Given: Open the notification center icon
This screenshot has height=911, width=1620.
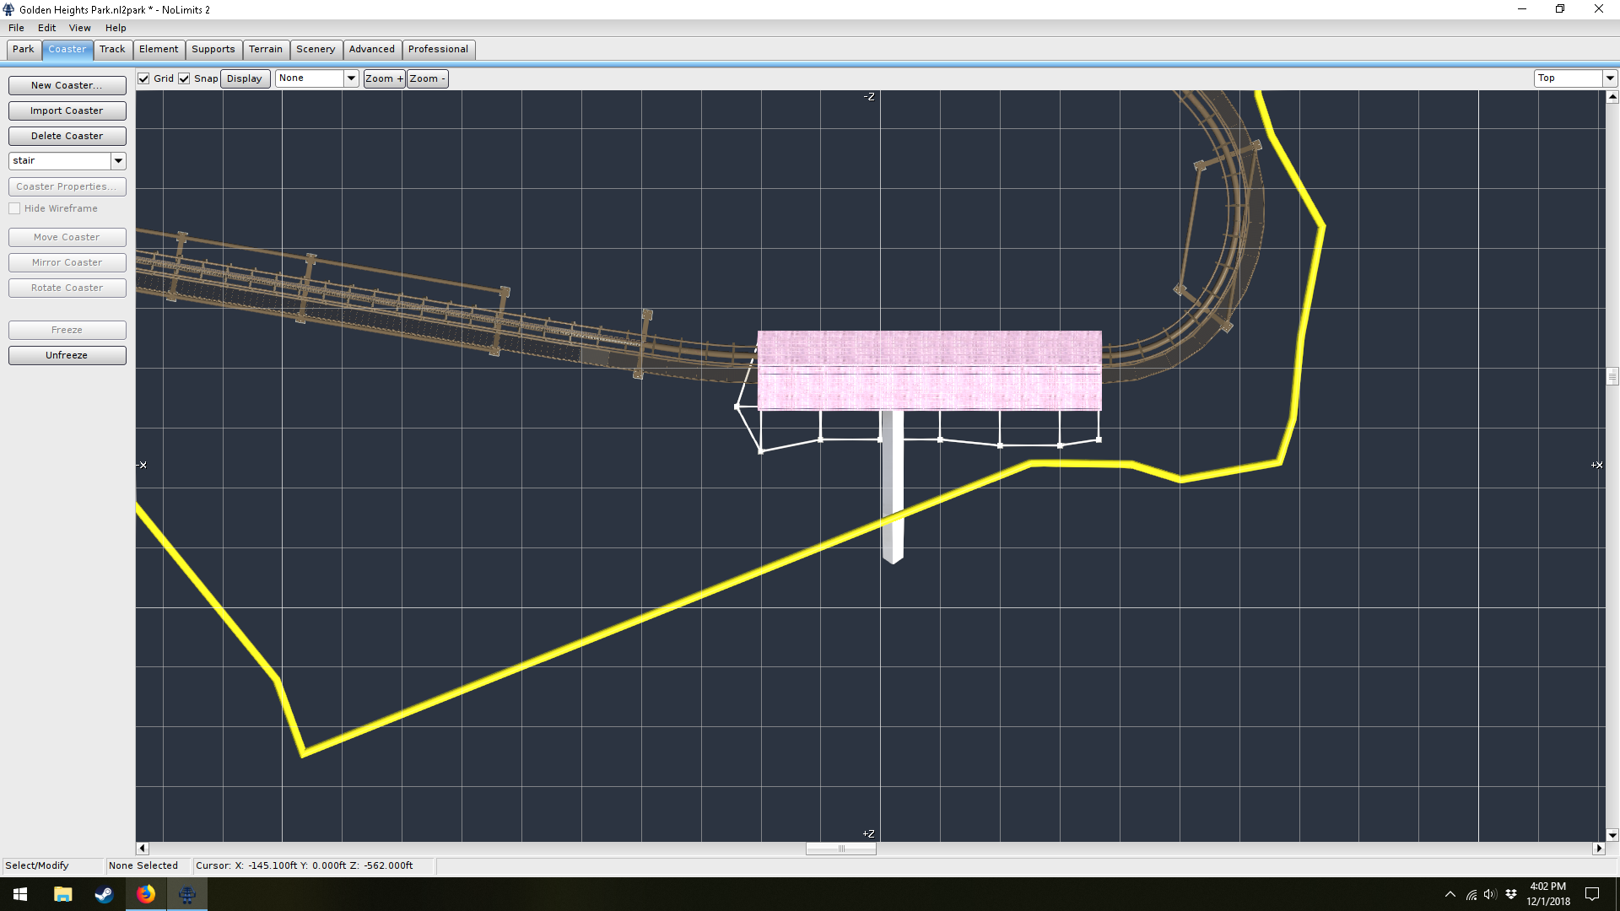Looking at the screenshot, I should click(x=1592, y=894).
